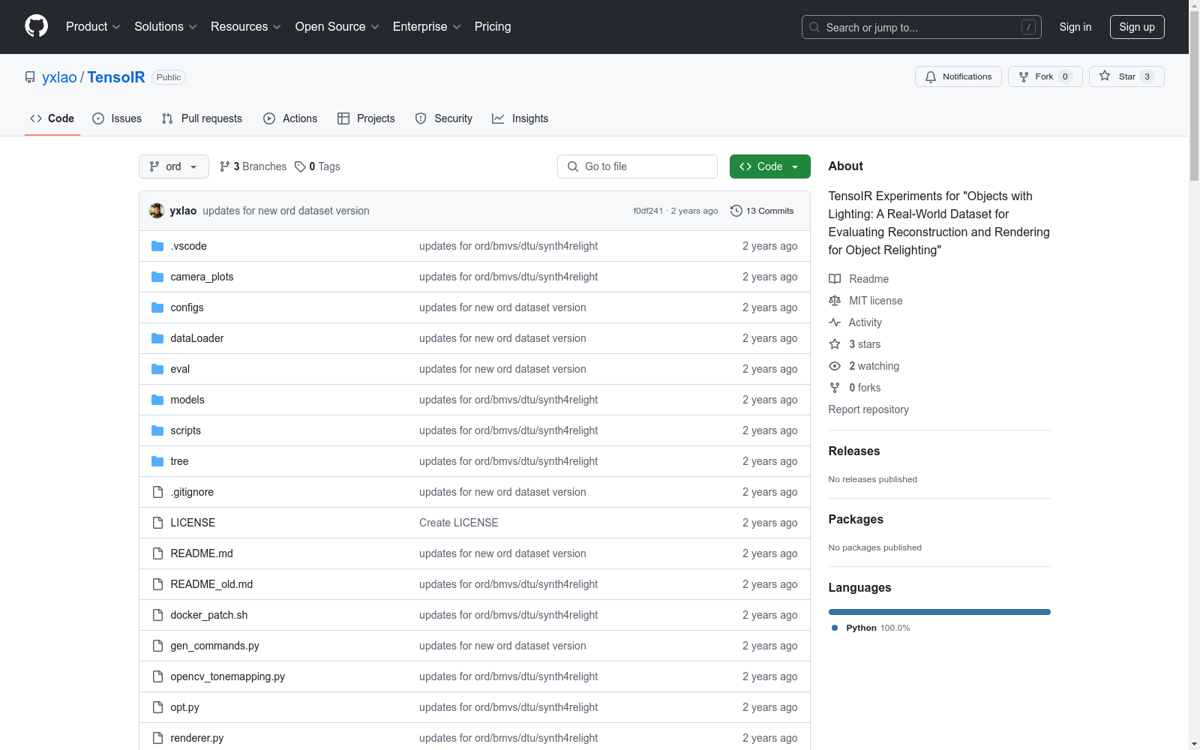Open the Packages section heading

pyautogui.click(x=856, y=519)
